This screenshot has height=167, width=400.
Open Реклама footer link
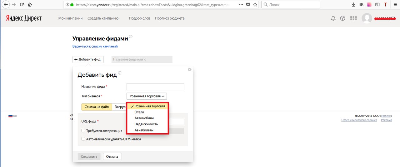pos(387,120)
